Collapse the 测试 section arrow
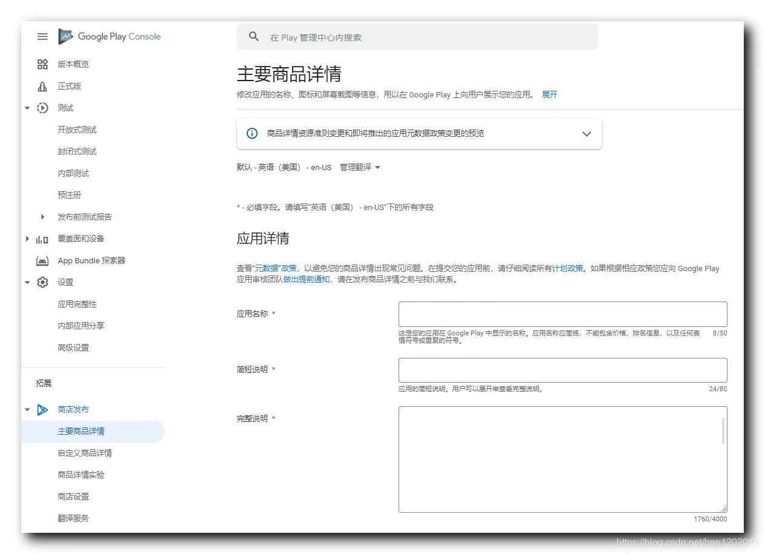The height and width of the screenshot is (554, 765). 27,108
